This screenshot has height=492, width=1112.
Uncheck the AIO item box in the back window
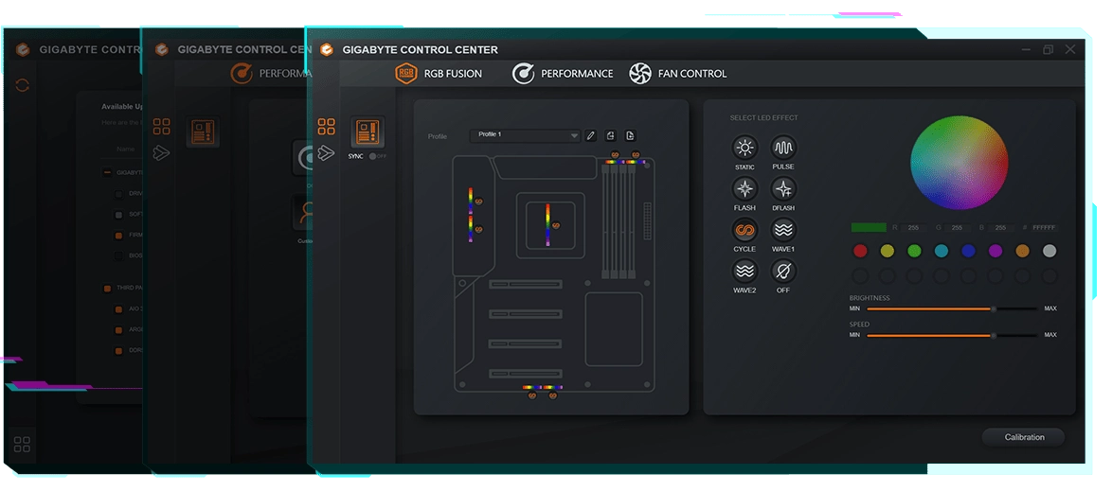coord(118,309)
